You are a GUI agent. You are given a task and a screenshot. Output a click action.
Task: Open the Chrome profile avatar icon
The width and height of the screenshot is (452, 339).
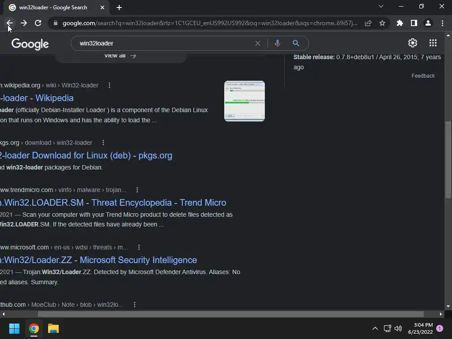[428, 23]
